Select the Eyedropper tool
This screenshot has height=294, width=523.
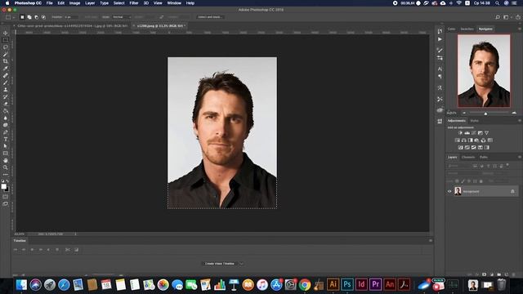pos(6,69)
